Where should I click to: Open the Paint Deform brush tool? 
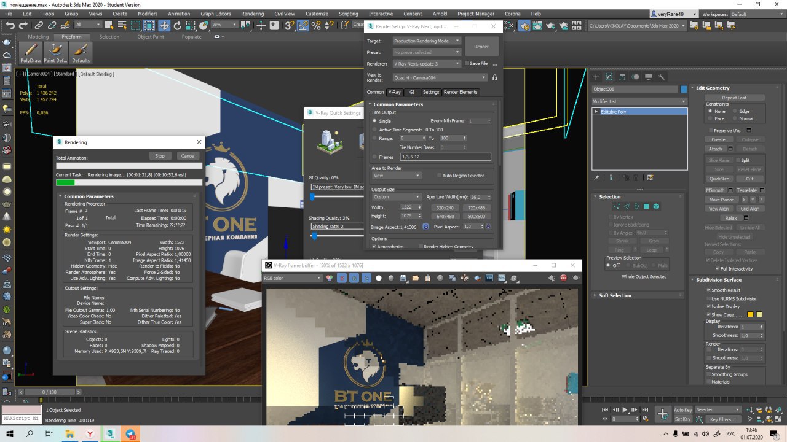55,53
